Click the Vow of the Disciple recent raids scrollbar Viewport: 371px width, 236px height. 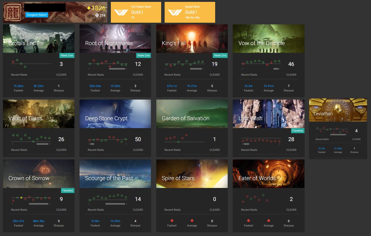(276, 69)
